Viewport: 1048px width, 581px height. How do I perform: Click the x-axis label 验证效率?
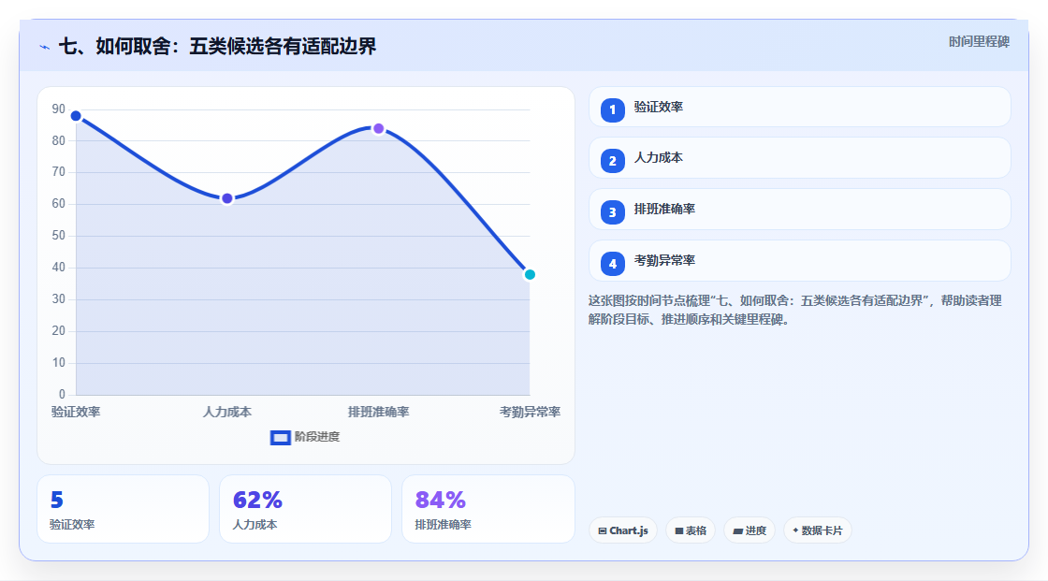point(76,412)
